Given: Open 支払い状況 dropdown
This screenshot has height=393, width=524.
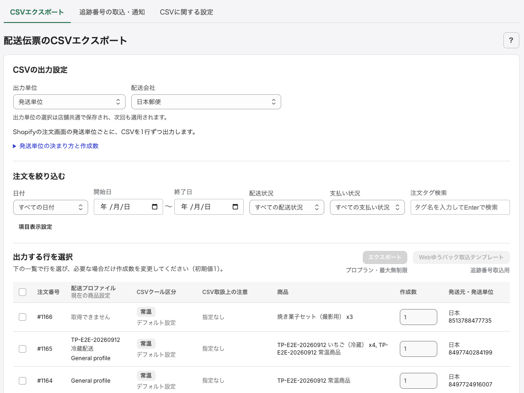Looking at the screenshot, I should point(367,207).
